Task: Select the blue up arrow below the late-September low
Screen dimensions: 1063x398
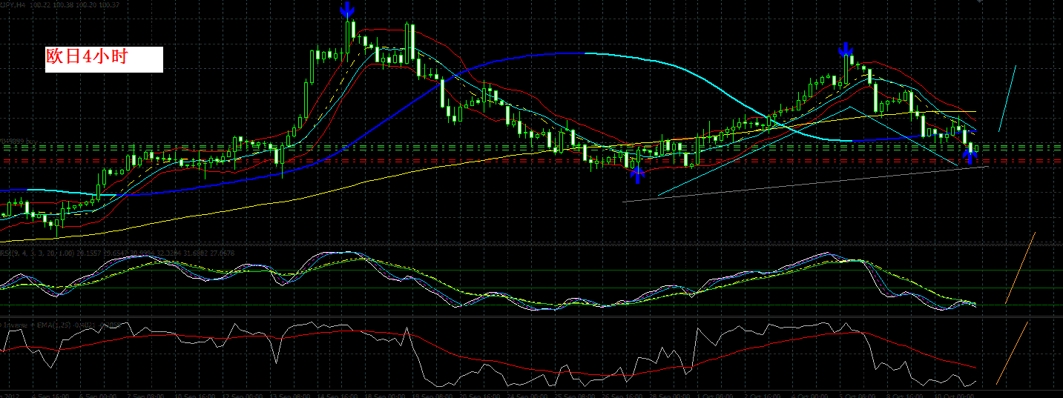Action: coord(636,175)
